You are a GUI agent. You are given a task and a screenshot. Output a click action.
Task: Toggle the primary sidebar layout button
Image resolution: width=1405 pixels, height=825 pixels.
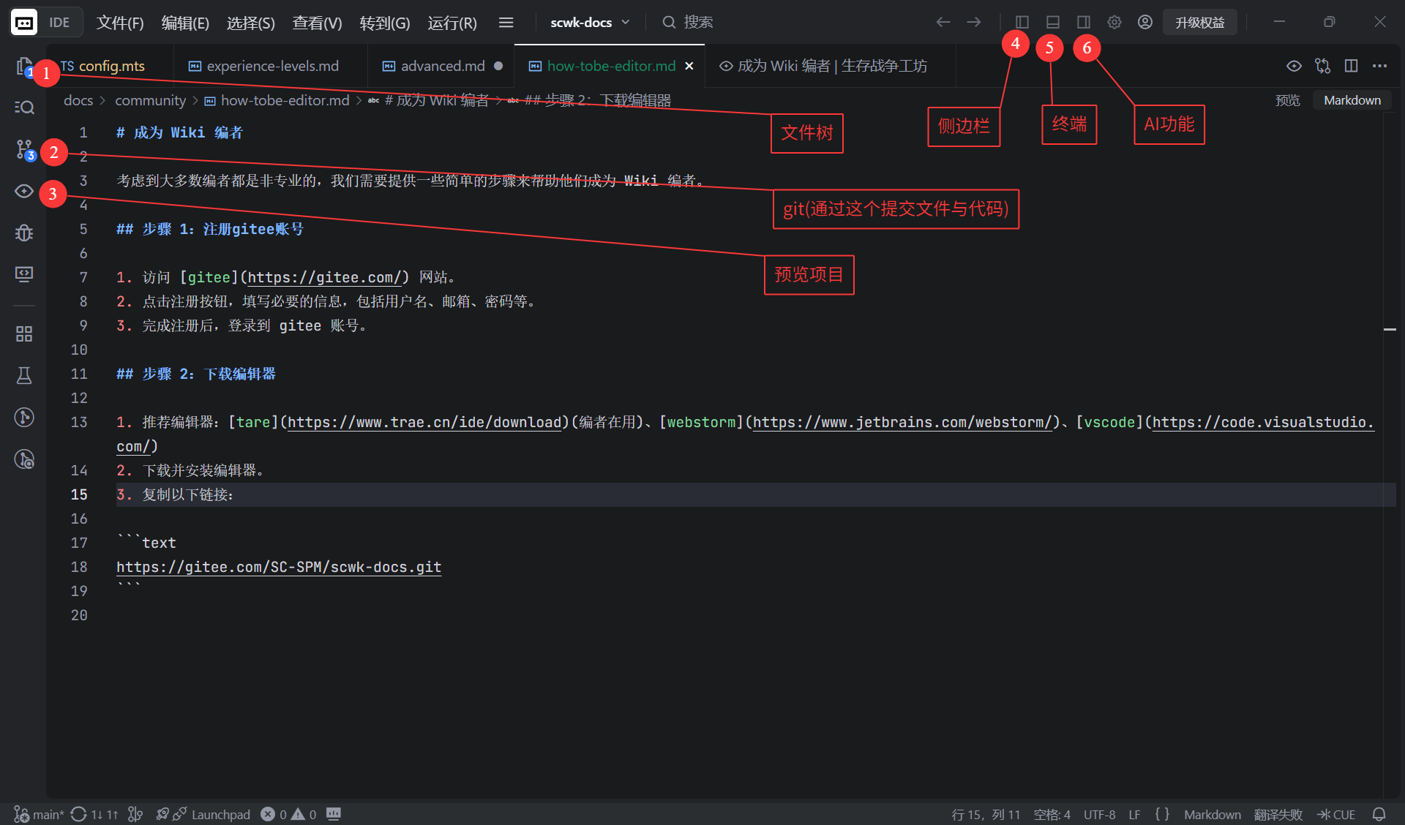pyautogui.click(x=1022, y=22)
